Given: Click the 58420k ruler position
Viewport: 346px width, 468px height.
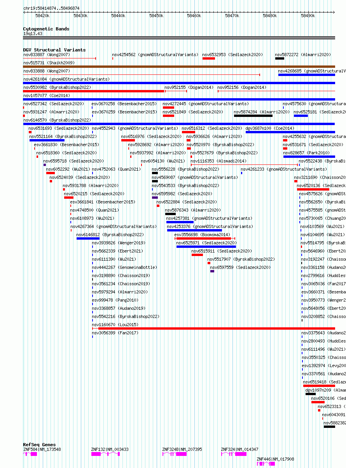Looking at the screenshot, I should click(x=42, y=16).
